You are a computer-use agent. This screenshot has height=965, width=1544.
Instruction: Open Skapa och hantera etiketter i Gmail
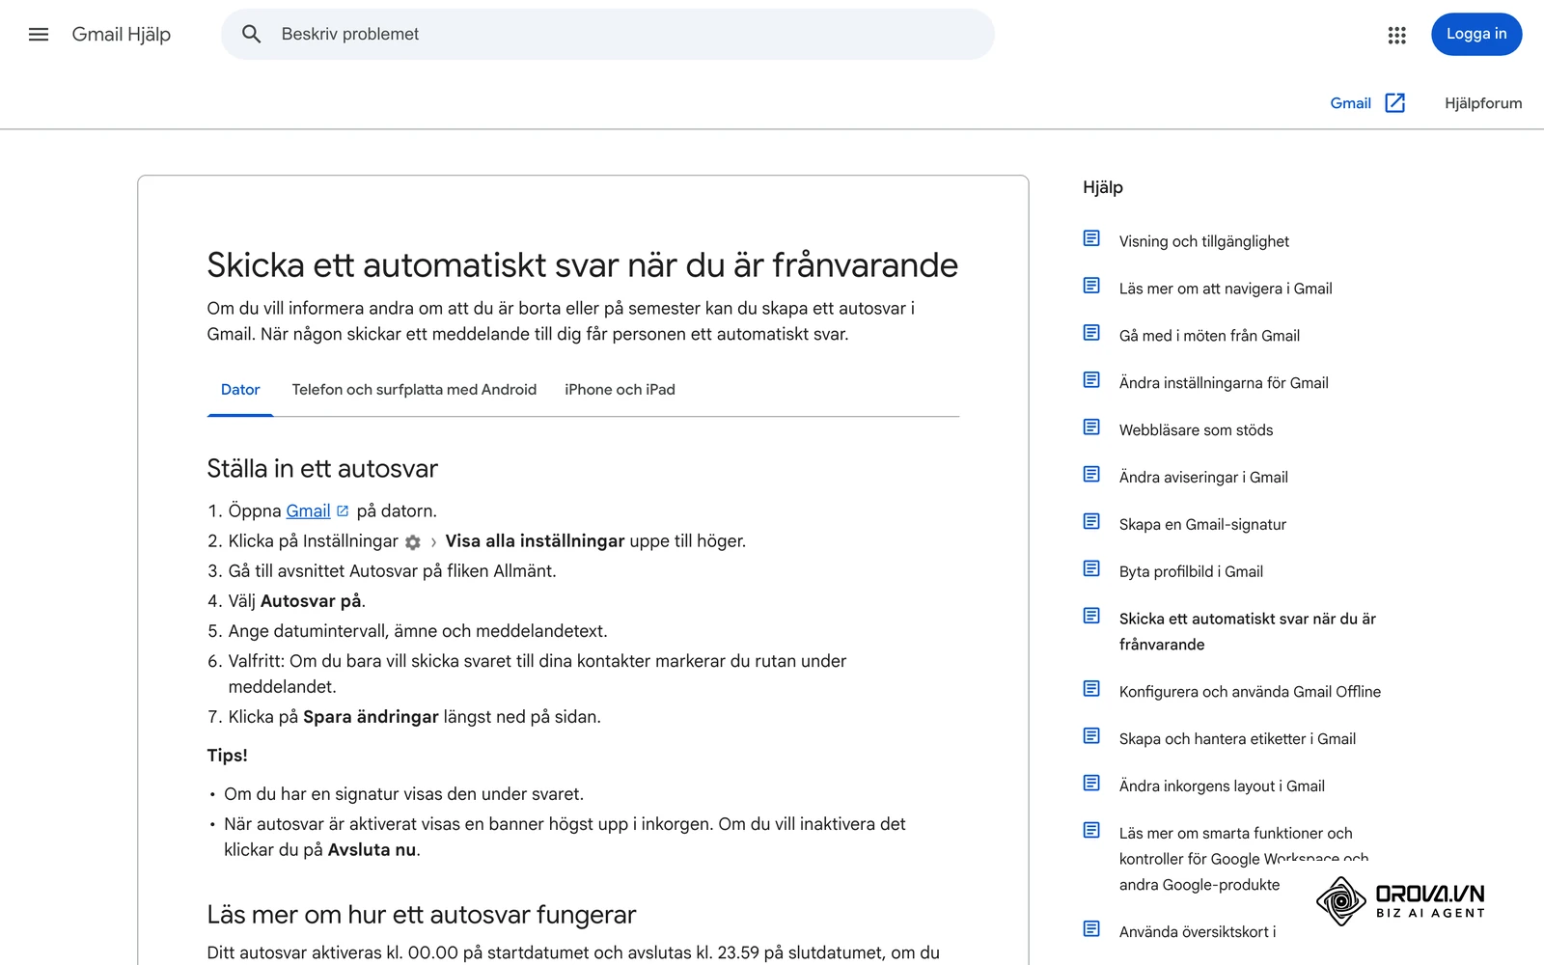1237,739
